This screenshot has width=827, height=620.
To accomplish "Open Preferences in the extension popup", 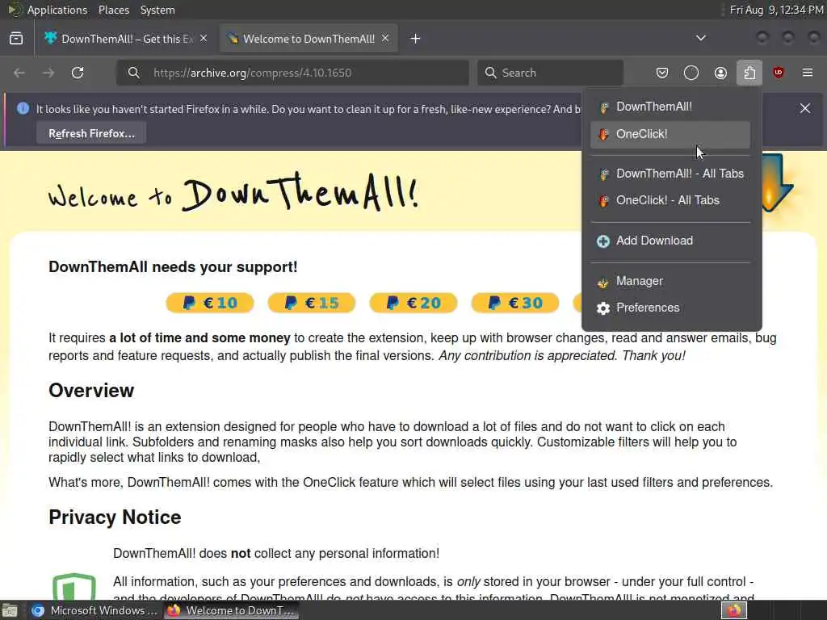I will [670, 308].
